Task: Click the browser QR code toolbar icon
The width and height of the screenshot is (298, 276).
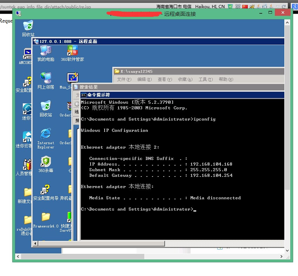Action: [238, 6]
